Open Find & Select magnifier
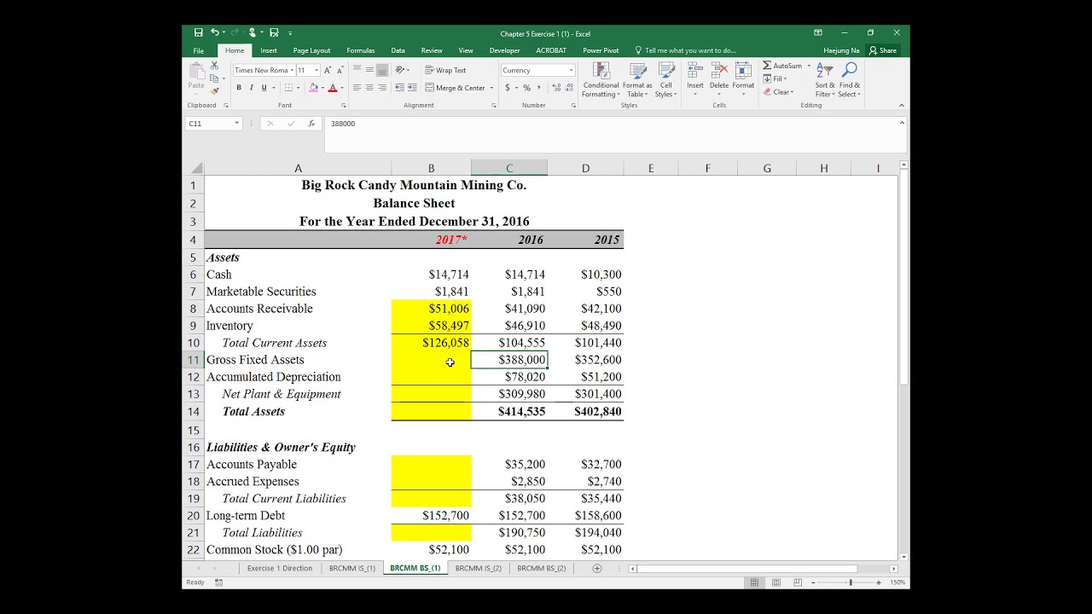Image resolution: width=1092 pixels, height=614 pixels. coord(850,79)
